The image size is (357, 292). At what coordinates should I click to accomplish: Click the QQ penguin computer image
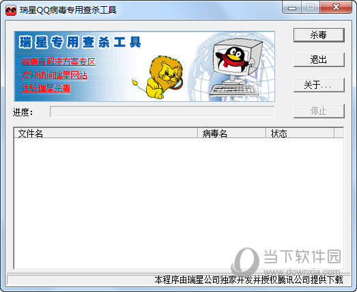click(235, 68)
